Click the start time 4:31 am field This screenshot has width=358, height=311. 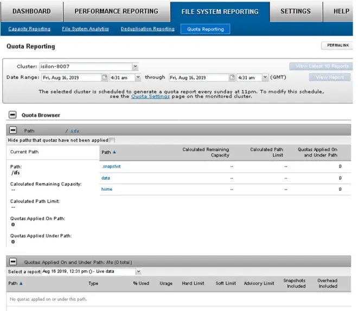tap(123, 77)
